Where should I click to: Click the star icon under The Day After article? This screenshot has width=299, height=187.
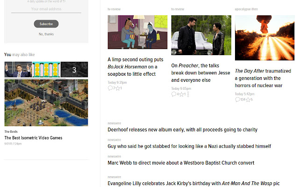248,100
